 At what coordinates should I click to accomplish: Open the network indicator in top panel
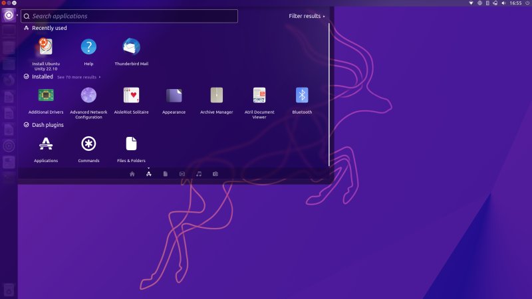coord(471,3)
